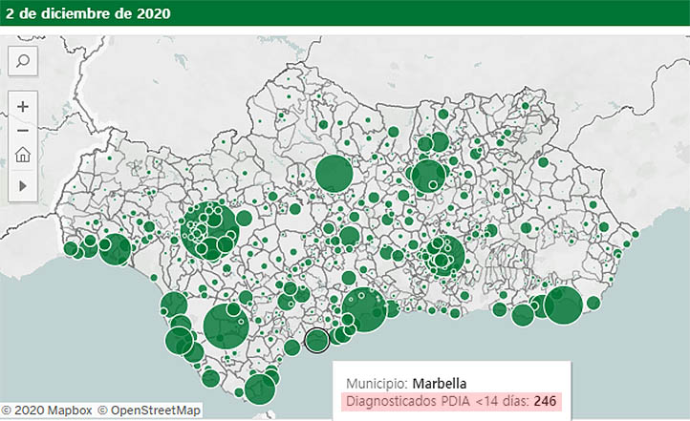Open the map search magnifier tool
690x421 pixels.
click(x=23, y=61)
